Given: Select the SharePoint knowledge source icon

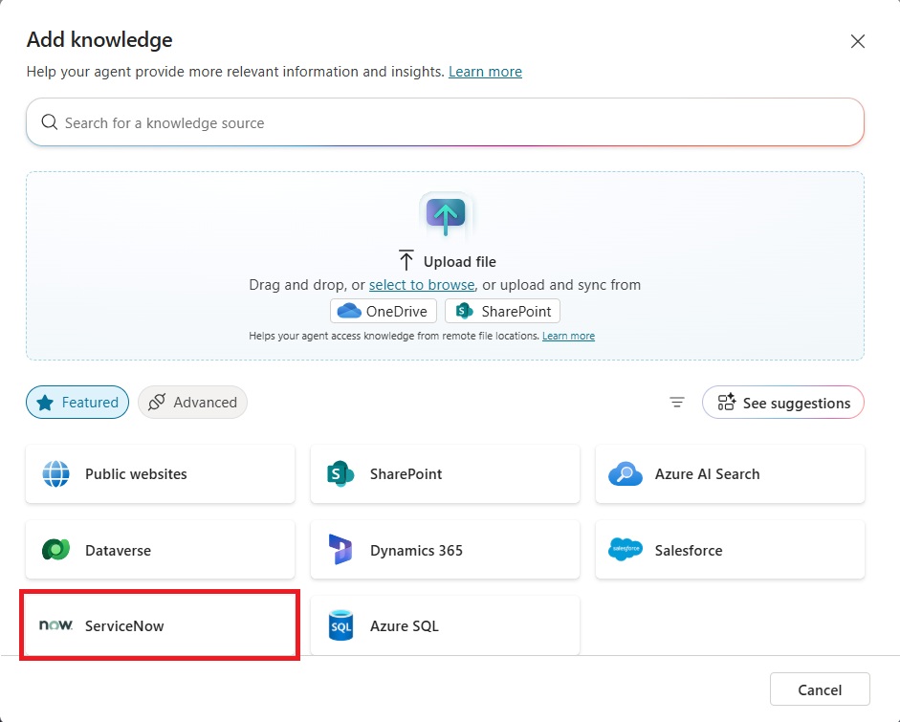Looking at the screenshot, I should tap(340, 474).
